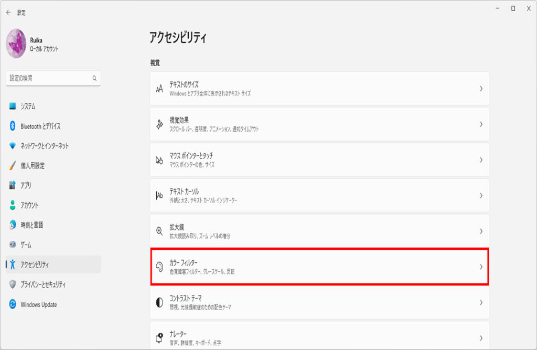
Task: Open the アプリ settings category
Action: (x=26, y=185)
